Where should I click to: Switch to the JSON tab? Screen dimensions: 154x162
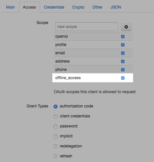(116, 7)
